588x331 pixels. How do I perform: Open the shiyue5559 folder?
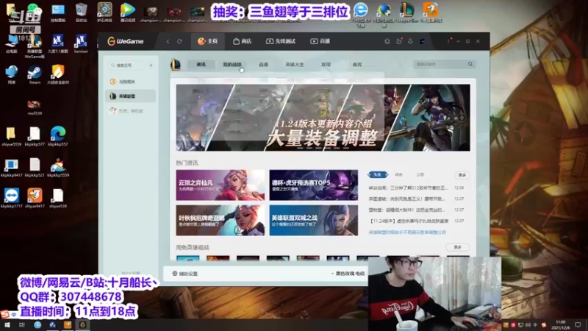click(x=11, y=137)
